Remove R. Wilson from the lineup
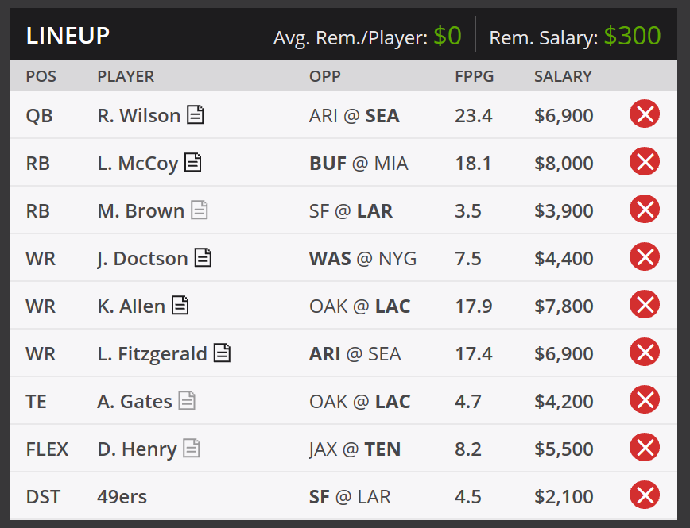The height and width of the screenshot is (528, 690). tap(645, 115)
